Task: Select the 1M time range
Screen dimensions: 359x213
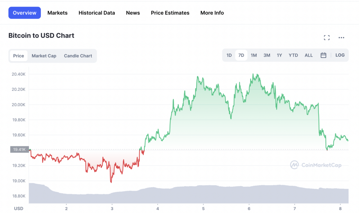Action: point(254,55)
